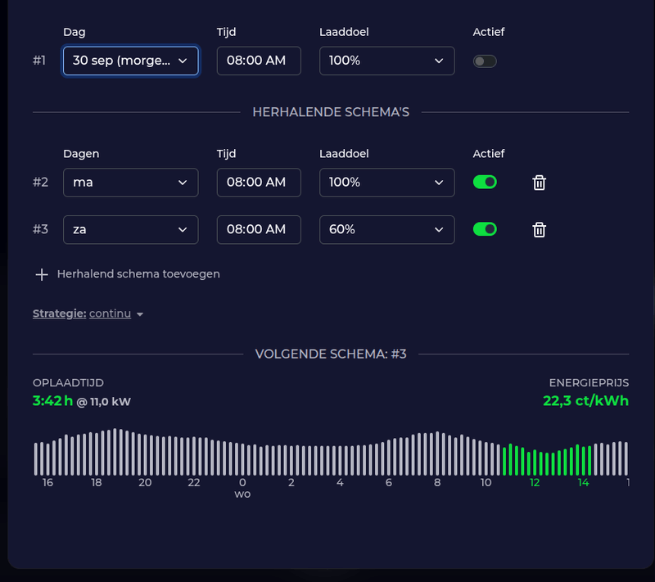Change the 'ma' days dropdown for schedule #2

tap(131, 183)
